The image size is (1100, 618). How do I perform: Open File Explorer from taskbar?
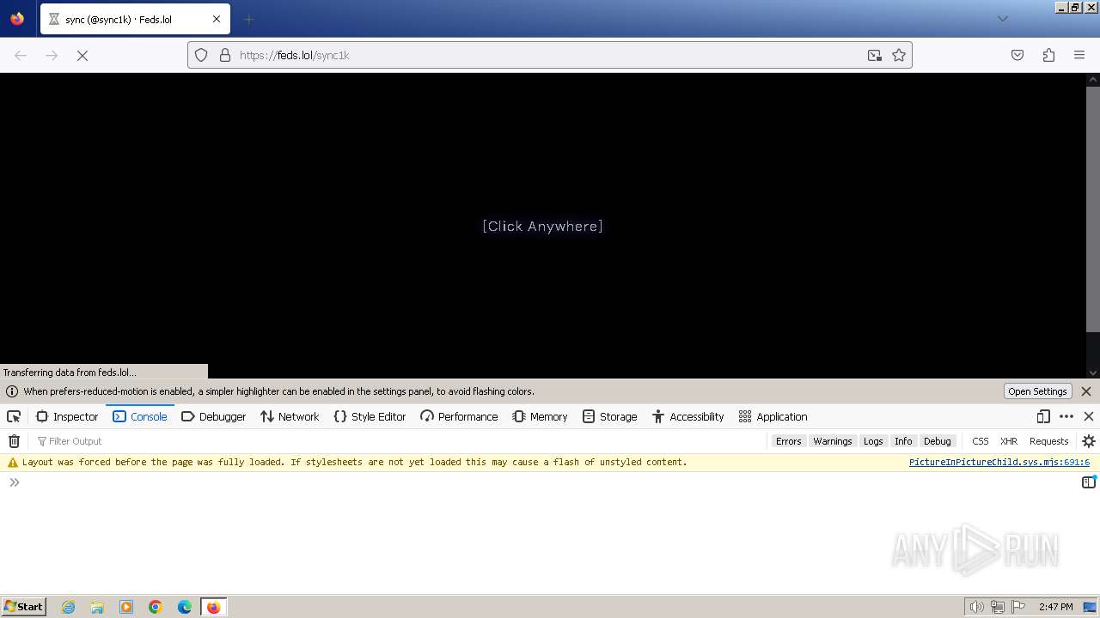coord(97,607)
